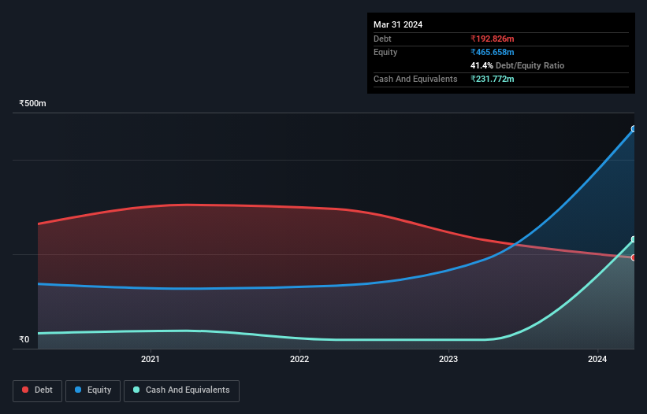The image size is (647, 414).
Task: Select the teal Cash endpoint marker on the chart
Action: [634, 239]
